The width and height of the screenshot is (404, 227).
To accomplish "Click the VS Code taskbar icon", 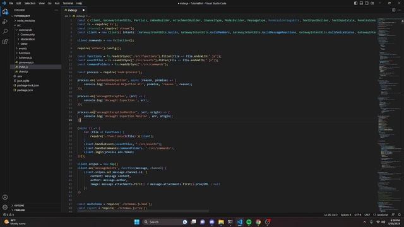I will click(240, 222).
